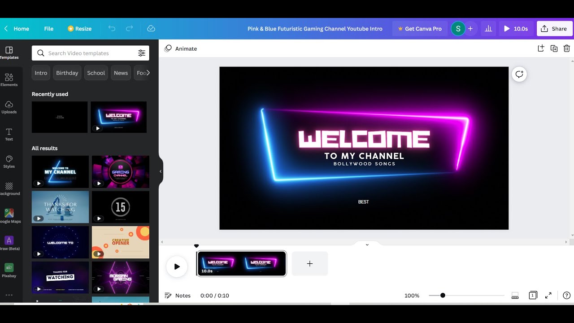The height and width of the screenshot is (323, 574).
Task: Click the Resize button
Action: [79, 29]
